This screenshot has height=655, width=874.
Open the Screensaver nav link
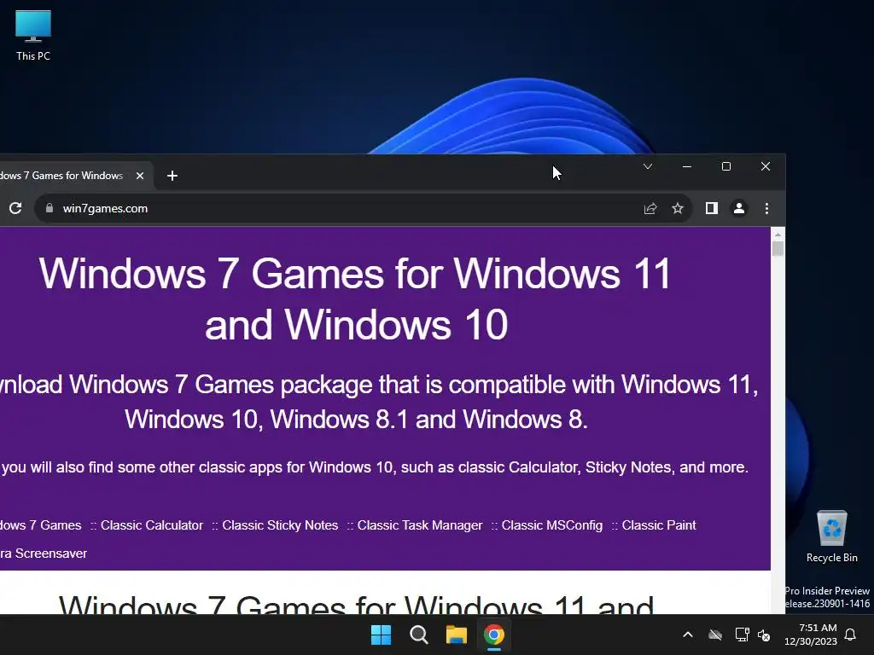point(44,554)
